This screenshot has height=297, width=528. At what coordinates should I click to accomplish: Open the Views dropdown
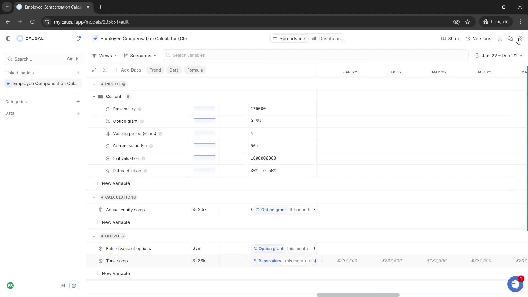[105, 56]
